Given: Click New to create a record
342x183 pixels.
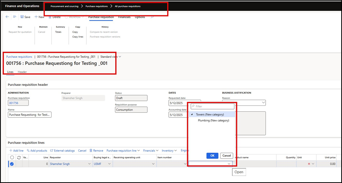Looking at the screenshot, I should pos(39,17).
